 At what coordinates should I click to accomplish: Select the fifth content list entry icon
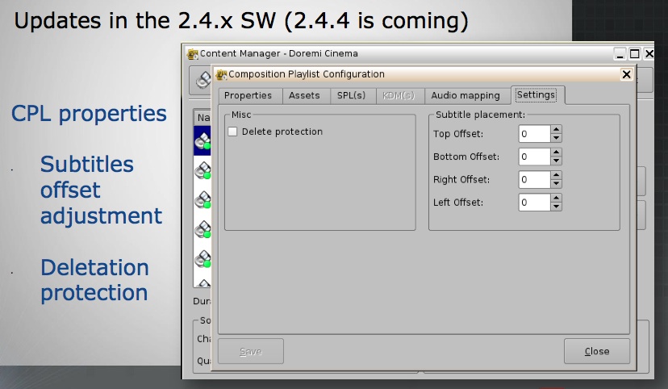[202, 258]
